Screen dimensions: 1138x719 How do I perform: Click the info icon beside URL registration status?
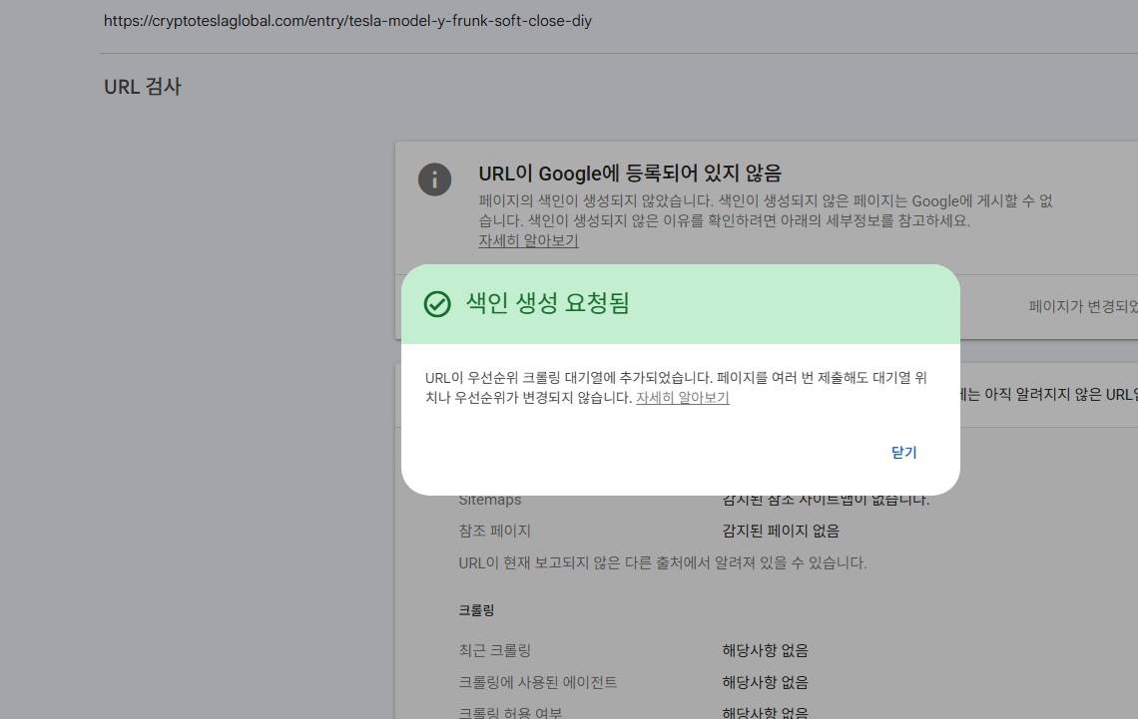(434, 180)
